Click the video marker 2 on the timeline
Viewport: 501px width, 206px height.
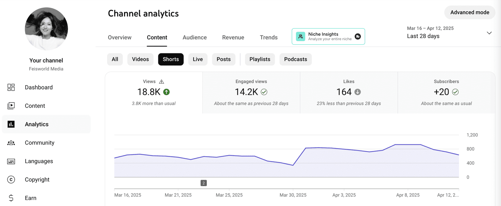click(204, 183)
